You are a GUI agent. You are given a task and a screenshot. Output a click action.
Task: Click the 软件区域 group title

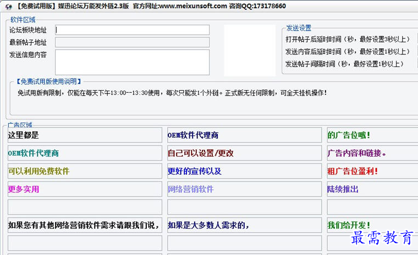pos(23,20)
